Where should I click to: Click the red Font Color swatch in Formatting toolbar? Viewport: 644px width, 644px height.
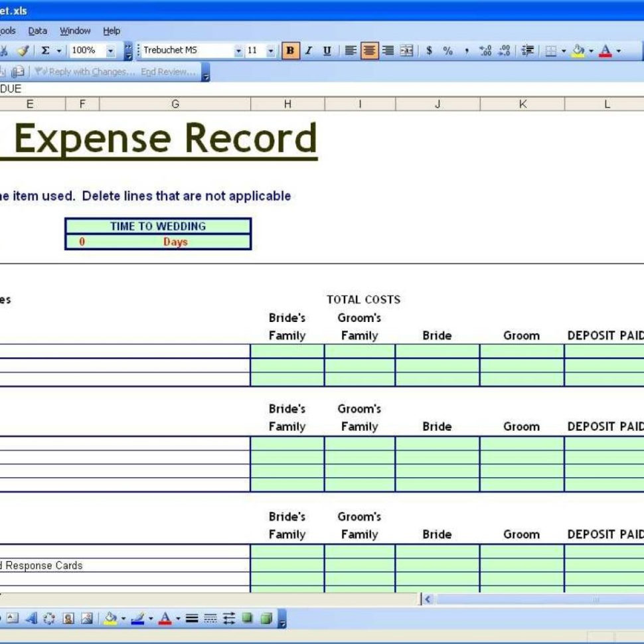(x=605, y=50)
